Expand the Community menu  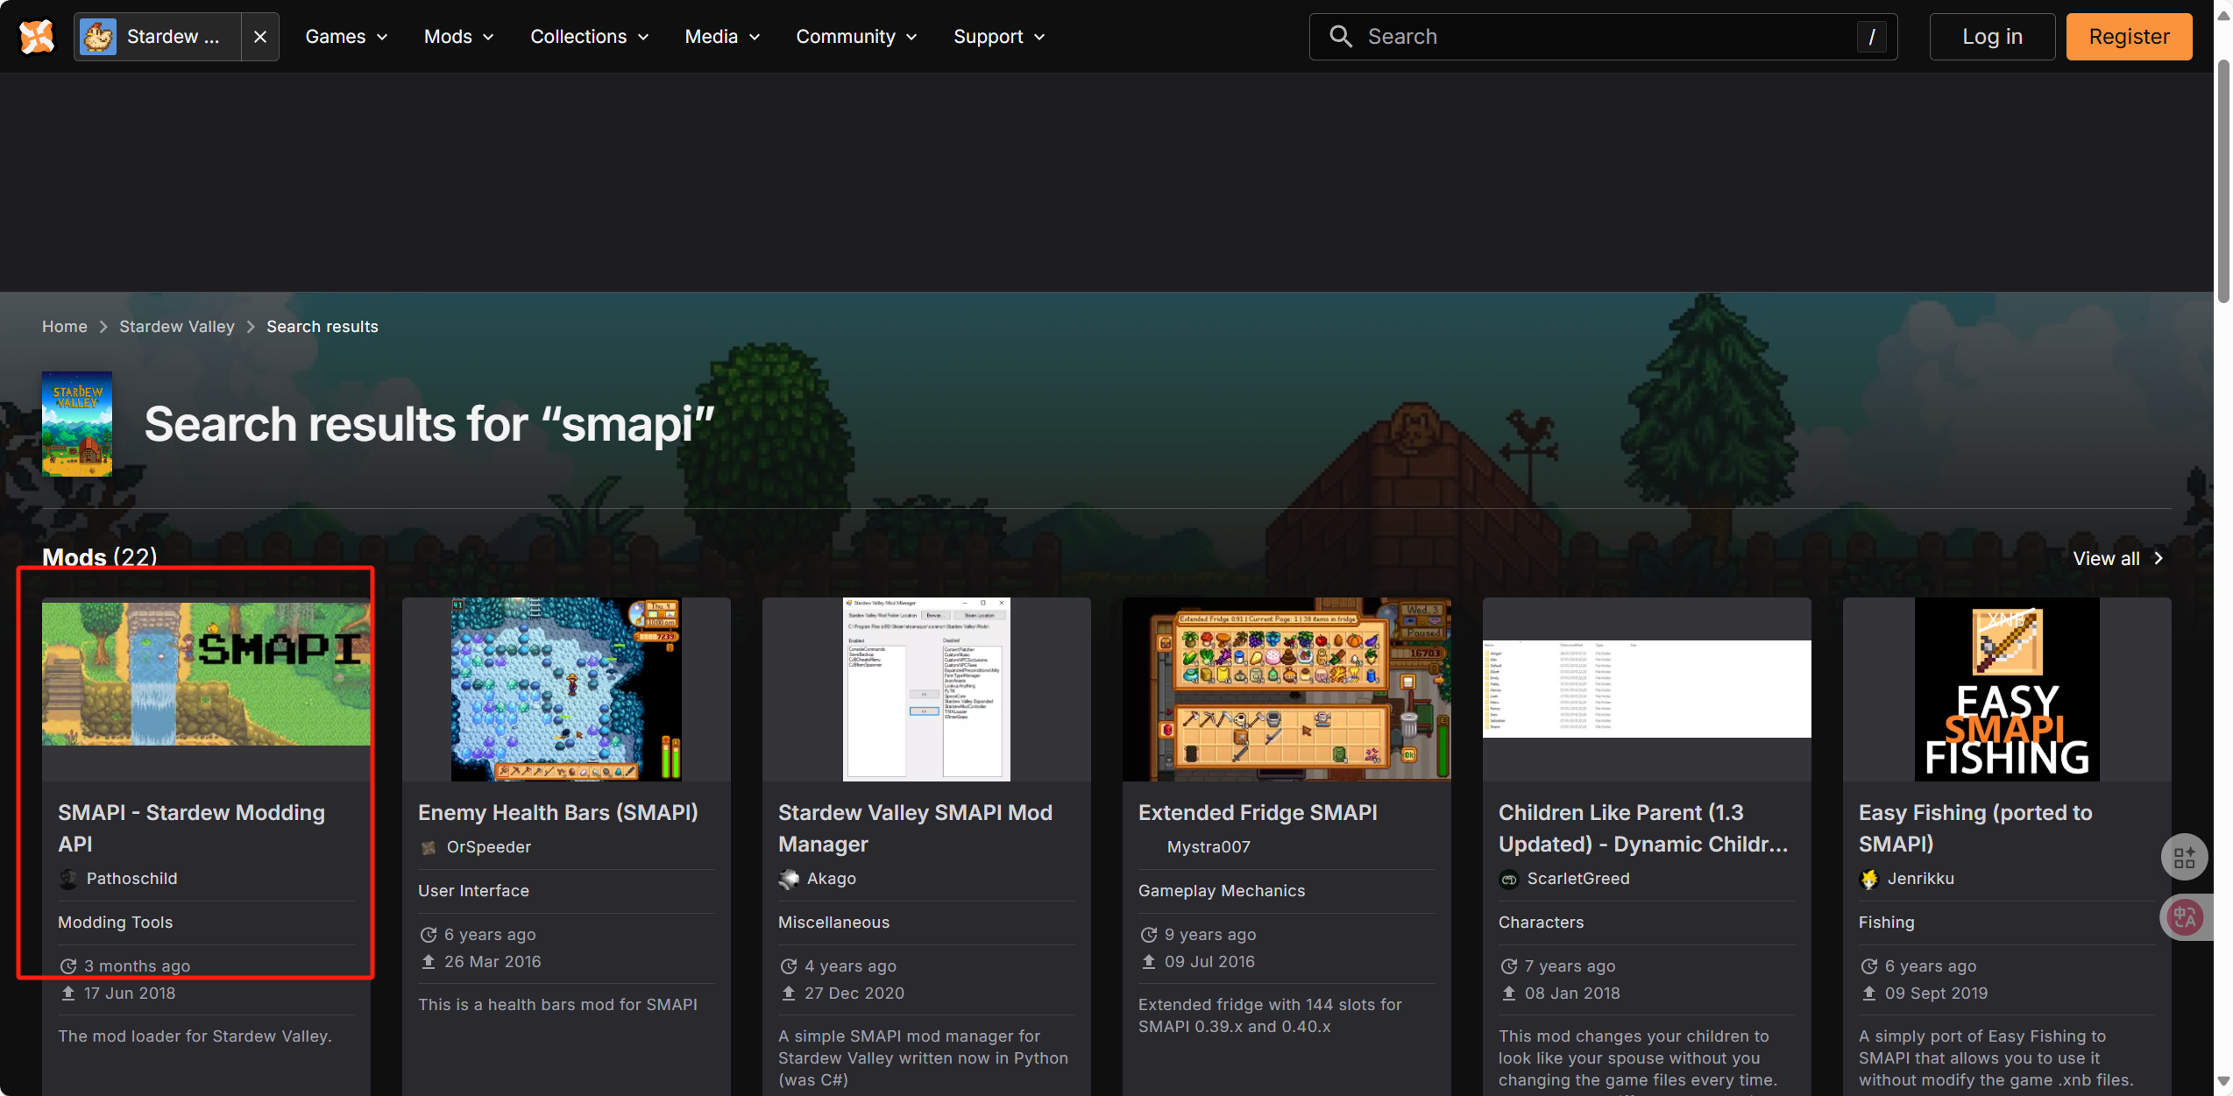(856, 37)
